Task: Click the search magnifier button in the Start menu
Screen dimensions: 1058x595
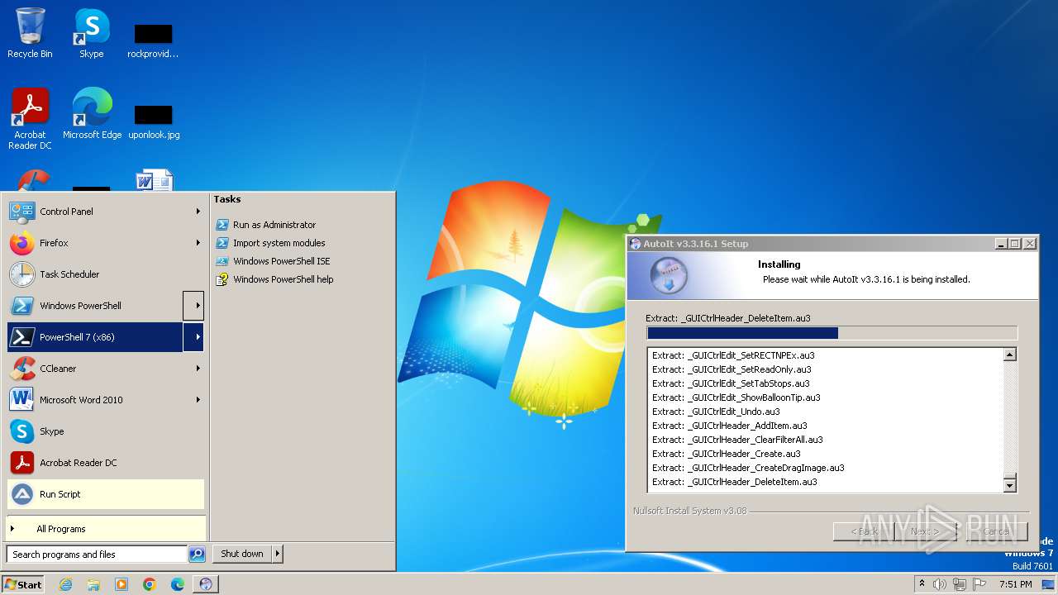Action: pos(197,555)
